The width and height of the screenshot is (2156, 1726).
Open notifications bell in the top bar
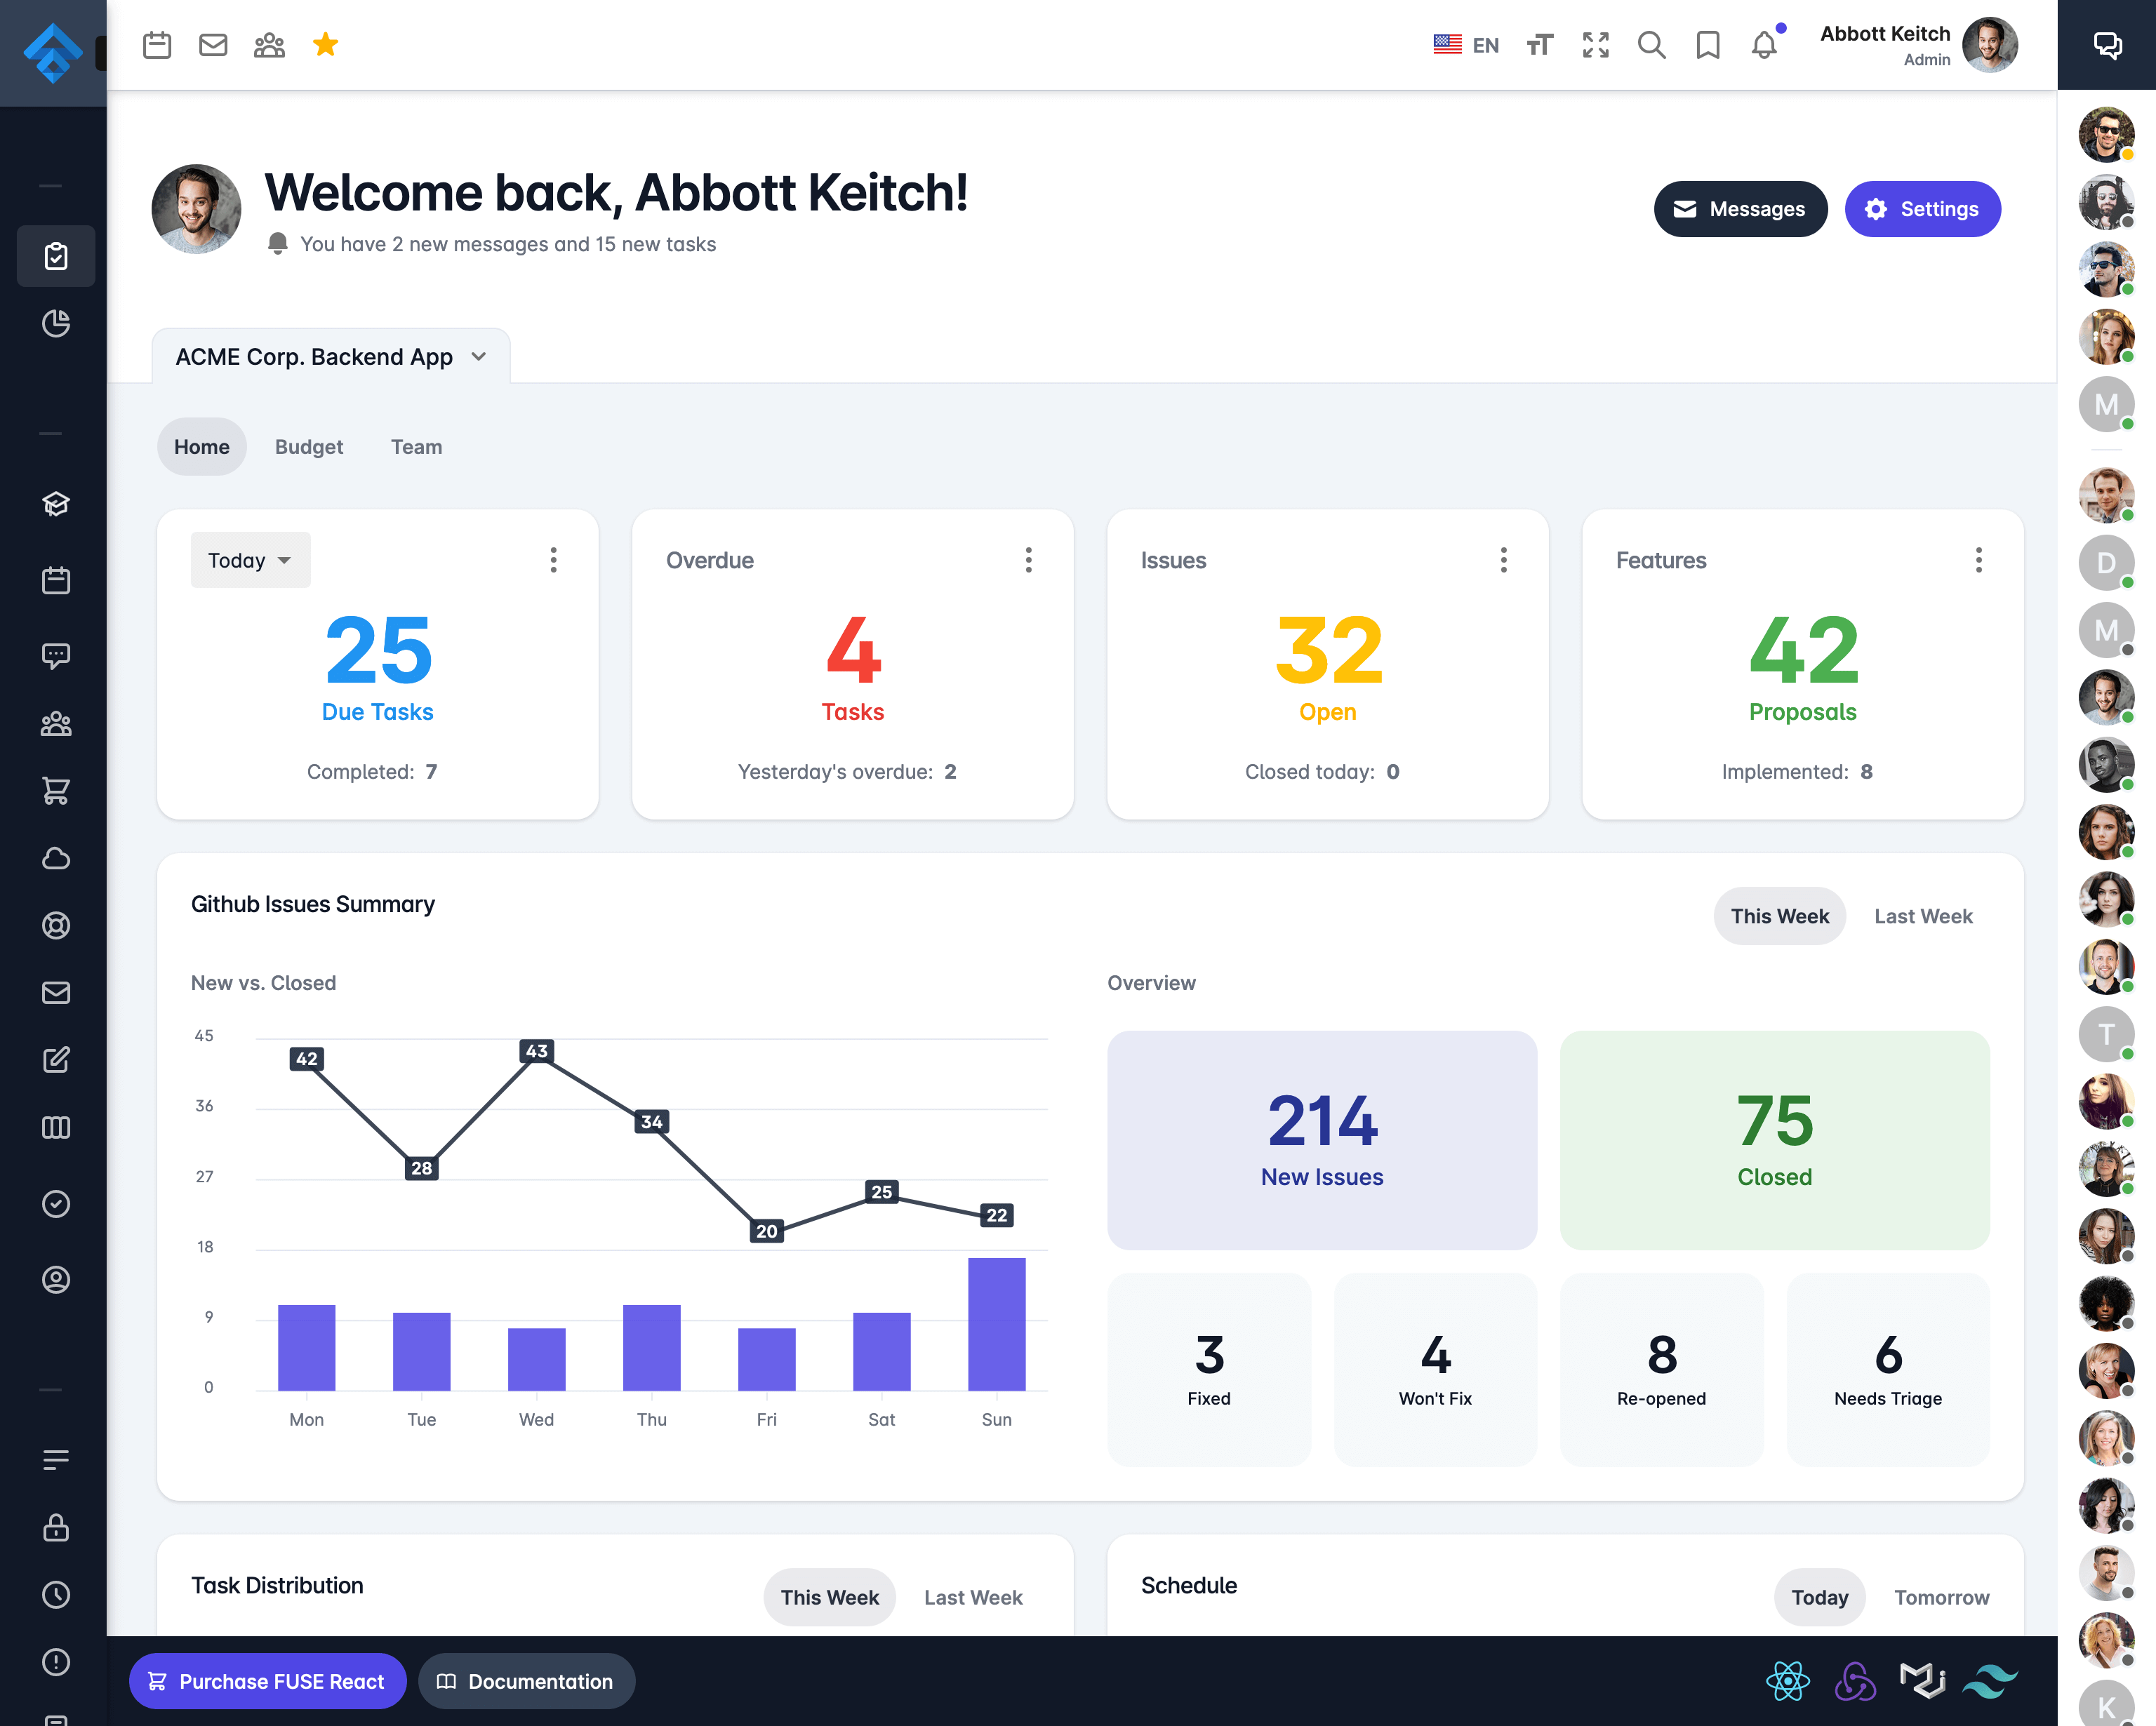1764,45
